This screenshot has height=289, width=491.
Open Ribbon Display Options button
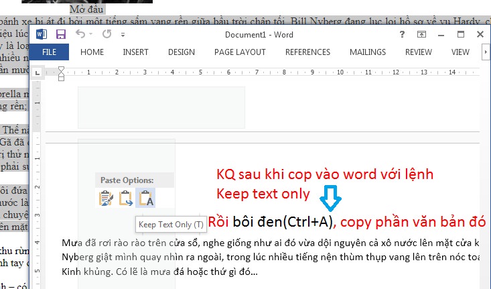(x=422, y=34)
